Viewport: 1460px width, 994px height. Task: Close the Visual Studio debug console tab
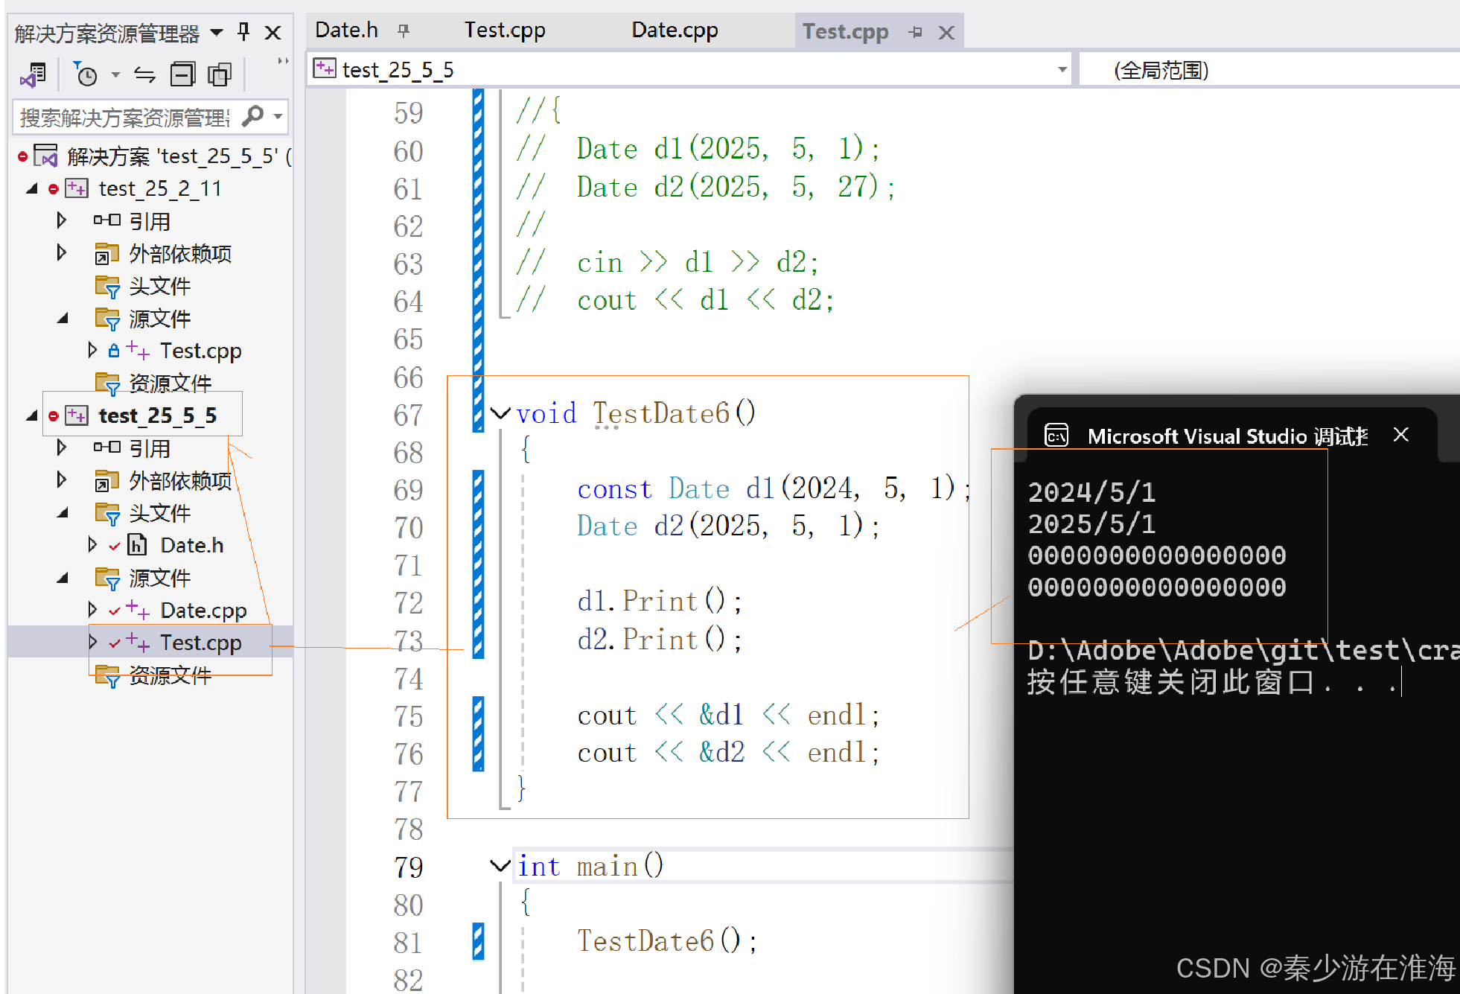[x=1400, y=435]
